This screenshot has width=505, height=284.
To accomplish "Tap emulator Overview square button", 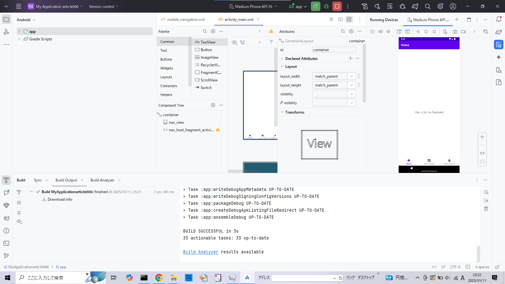I will pyautogui.click(x=434, y=32).
